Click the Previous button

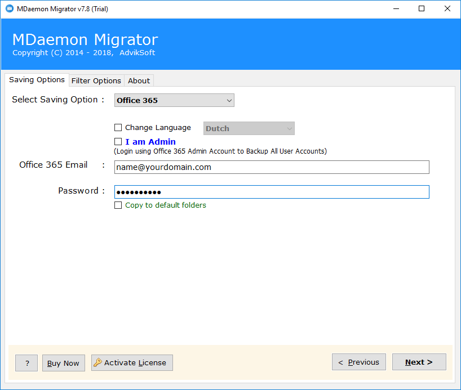tap(358, 362)
